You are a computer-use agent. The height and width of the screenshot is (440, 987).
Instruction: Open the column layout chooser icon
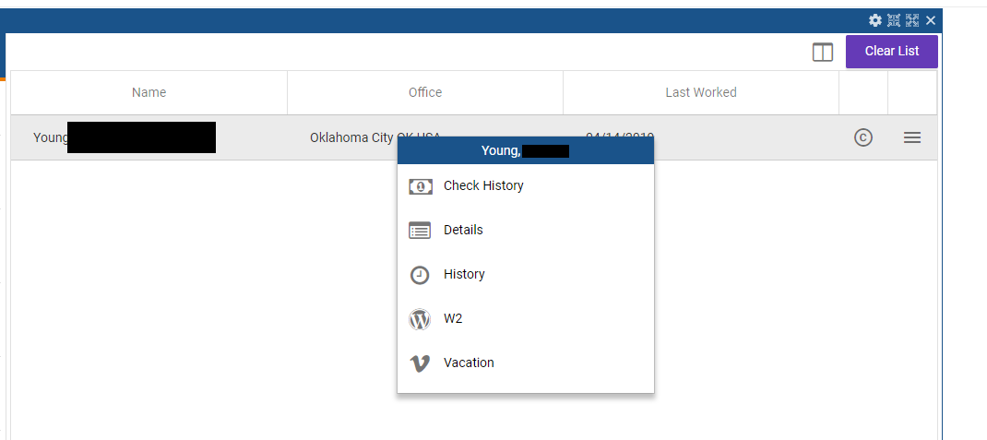click(x=823, y=53)
